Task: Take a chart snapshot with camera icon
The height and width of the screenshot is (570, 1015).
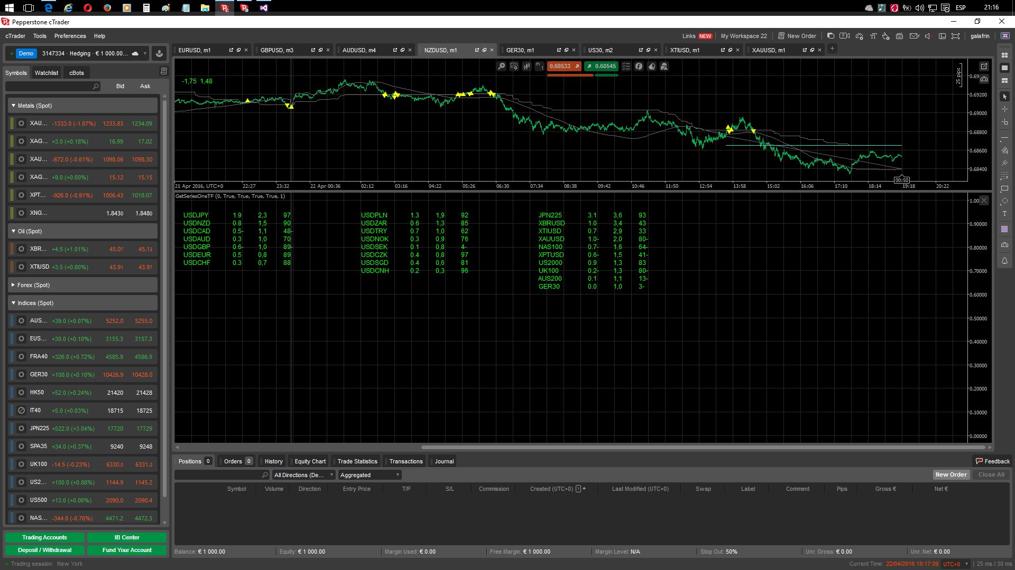Action: [984, 79]
